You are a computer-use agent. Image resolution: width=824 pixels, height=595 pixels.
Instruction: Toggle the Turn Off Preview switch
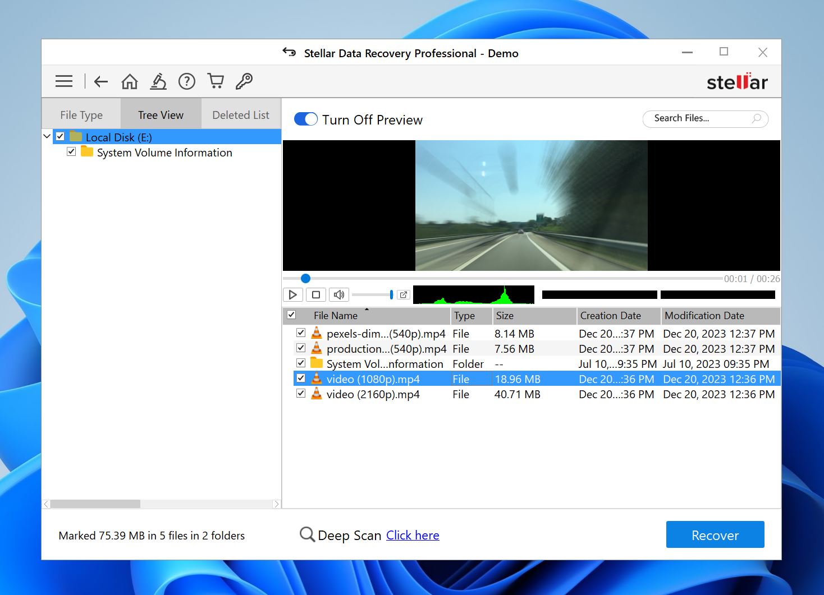pos(306,119)
